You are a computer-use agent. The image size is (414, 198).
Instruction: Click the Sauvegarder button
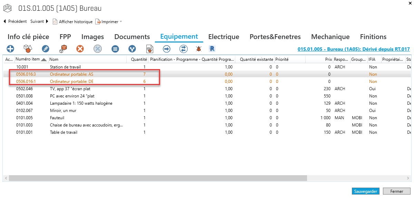point(366,191)
